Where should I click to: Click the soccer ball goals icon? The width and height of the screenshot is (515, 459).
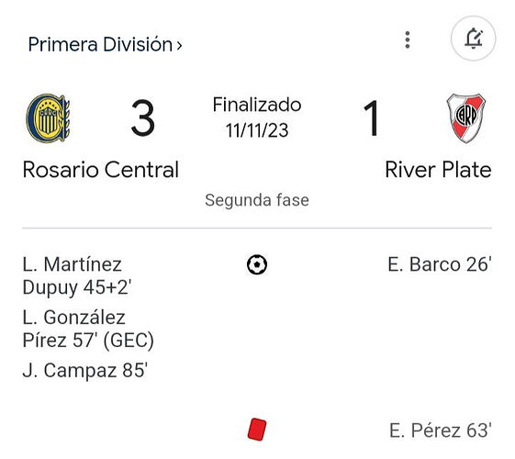tap(257, 264)
